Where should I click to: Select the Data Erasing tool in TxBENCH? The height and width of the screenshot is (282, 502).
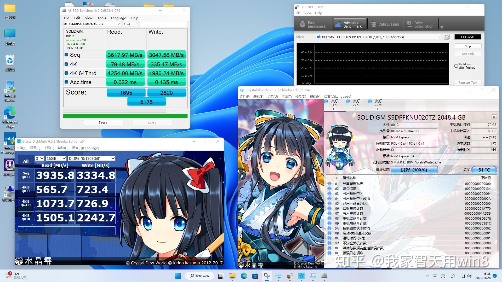tap(385, 24)
